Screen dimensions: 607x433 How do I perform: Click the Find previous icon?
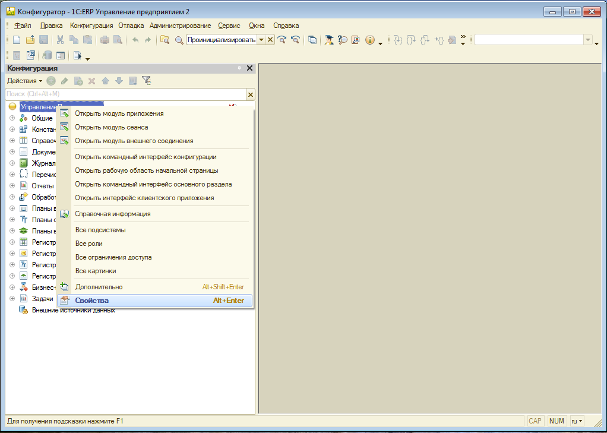(x=295, y=40)
